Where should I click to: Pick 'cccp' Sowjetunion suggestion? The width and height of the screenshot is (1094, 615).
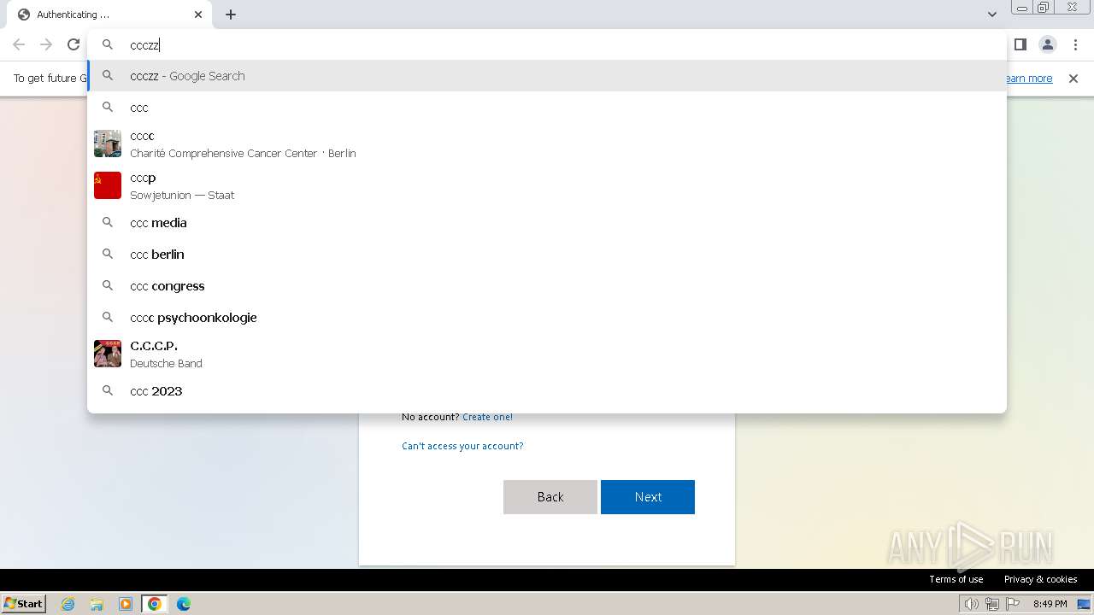pos(547,185)
